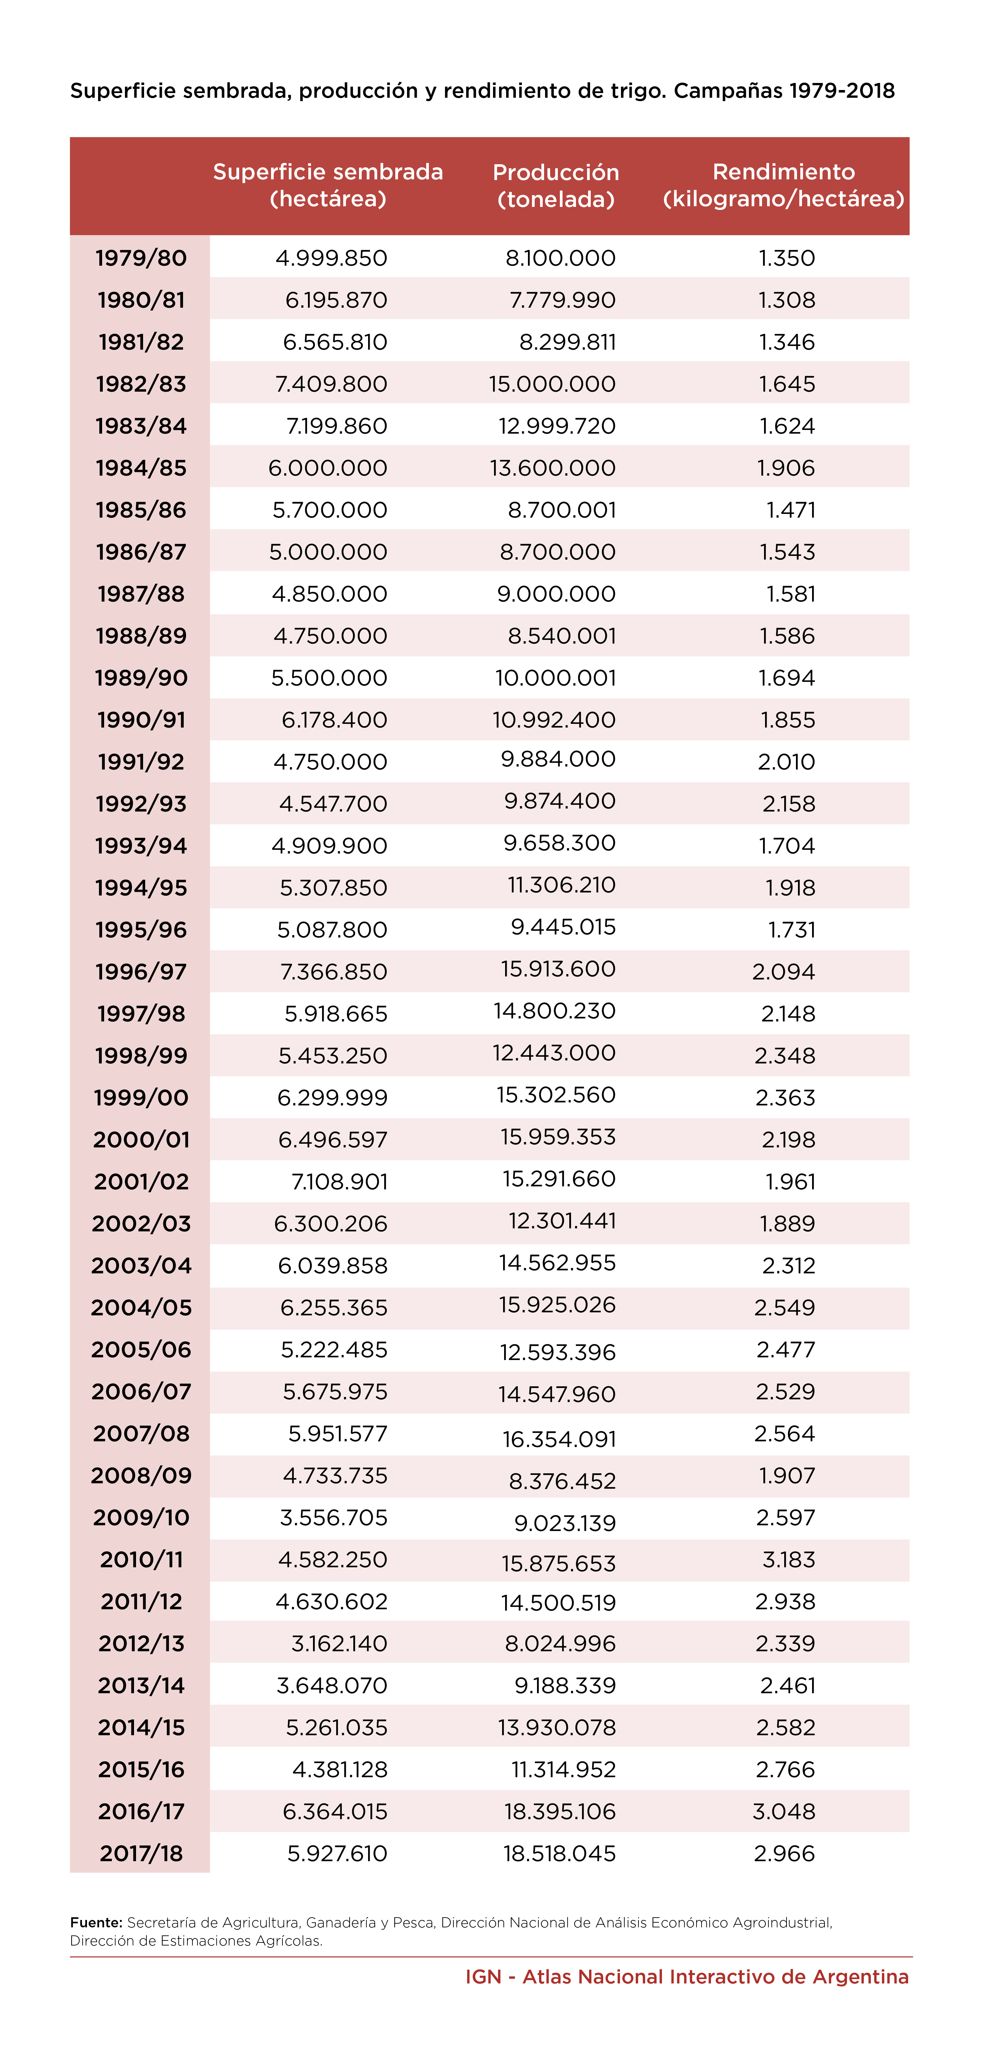Image resolution: width=981 pixels, height=2056 pixels.
Task: Click 'IGN - Atlas Nacional Interactivo de Argentina' footer
Action: click(x=686, y=1977)
